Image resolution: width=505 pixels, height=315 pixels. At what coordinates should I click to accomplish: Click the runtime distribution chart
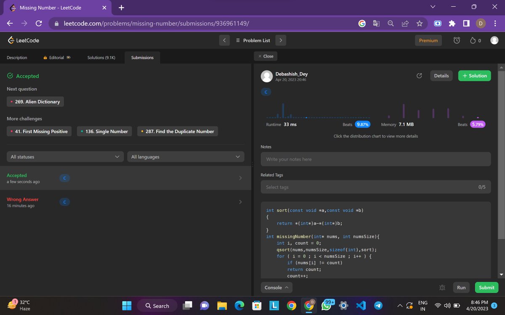pyautogui.click(x=318, y=110)
